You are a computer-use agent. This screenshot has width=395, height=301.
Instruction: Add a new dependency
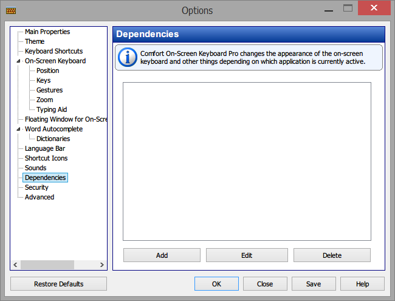pyautogui.click(x=162, y=255)
